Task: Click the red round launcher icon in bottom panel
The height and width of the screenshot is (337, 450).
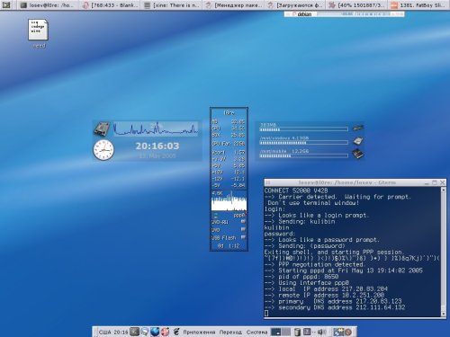Action: coord(165,332)
